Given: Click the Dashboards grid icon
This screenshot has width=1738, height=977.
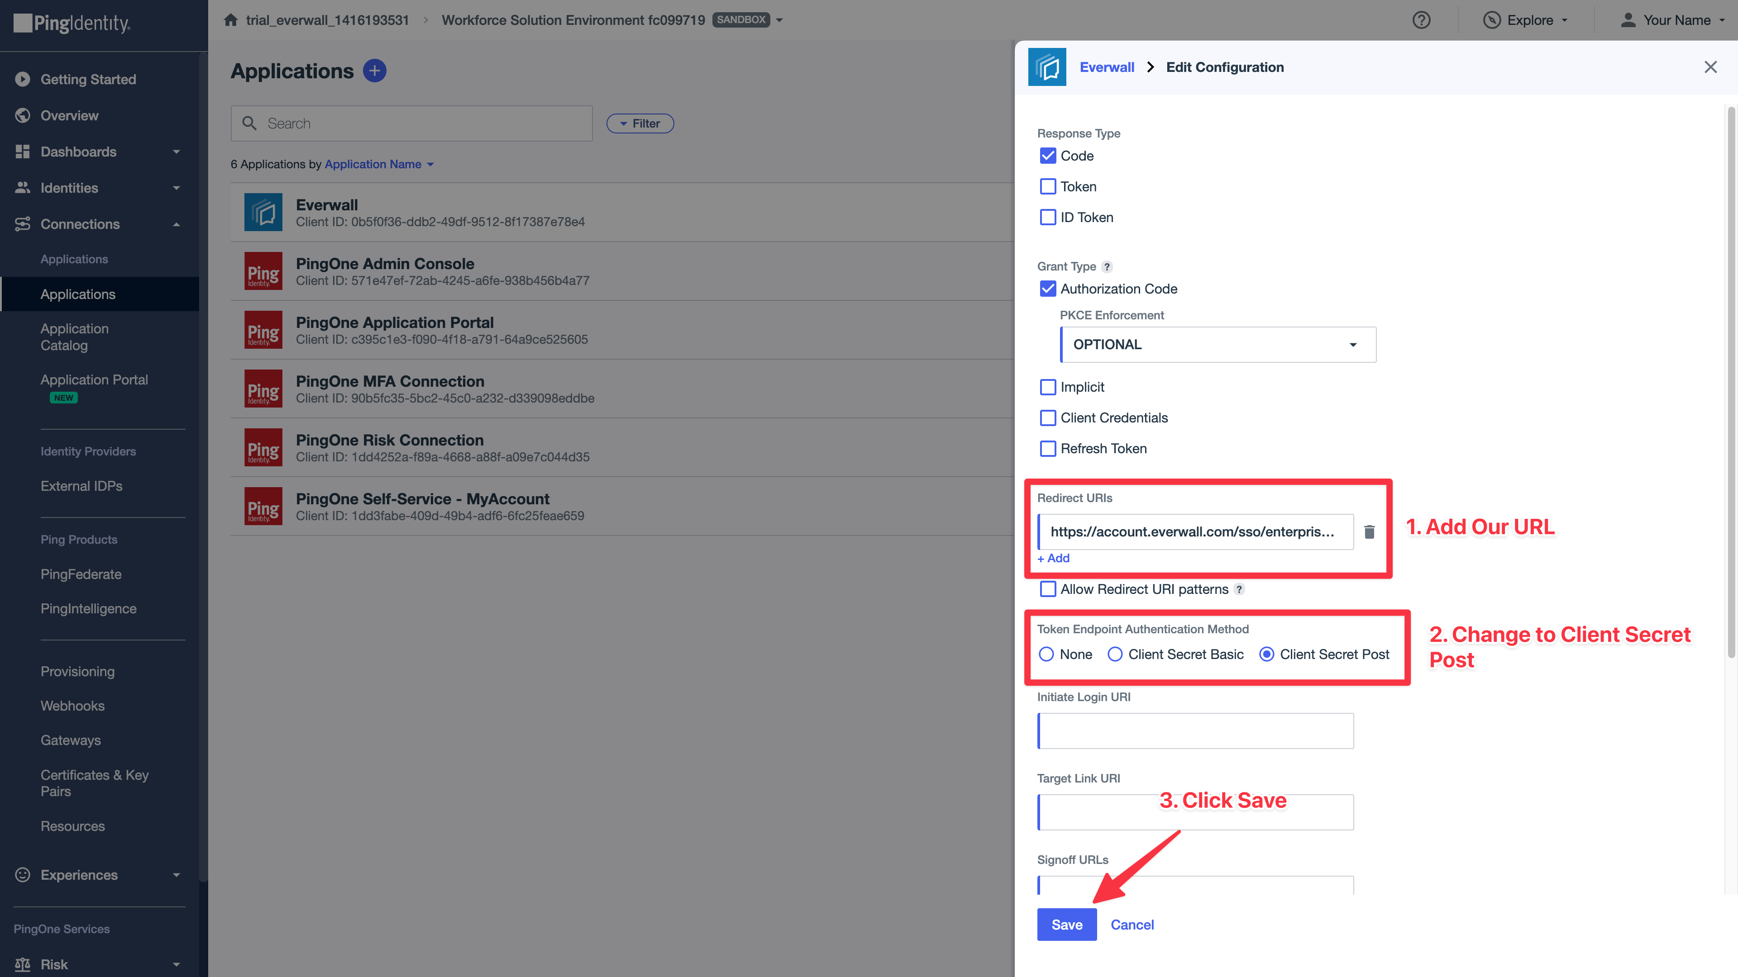Looking at the screenshot, I should coord(23,152).
